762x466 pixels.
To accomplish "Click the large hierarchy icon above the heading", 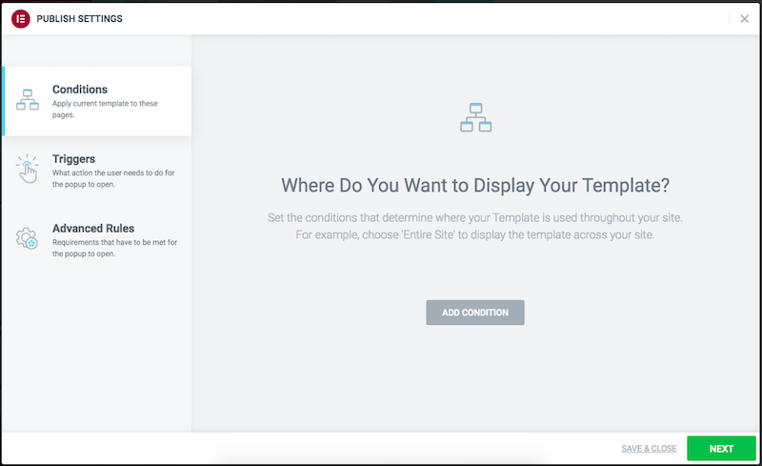I will 475,117.
